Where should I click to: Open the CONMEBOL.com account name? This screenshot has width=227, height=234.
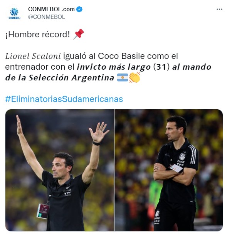(x=51, y=9)
